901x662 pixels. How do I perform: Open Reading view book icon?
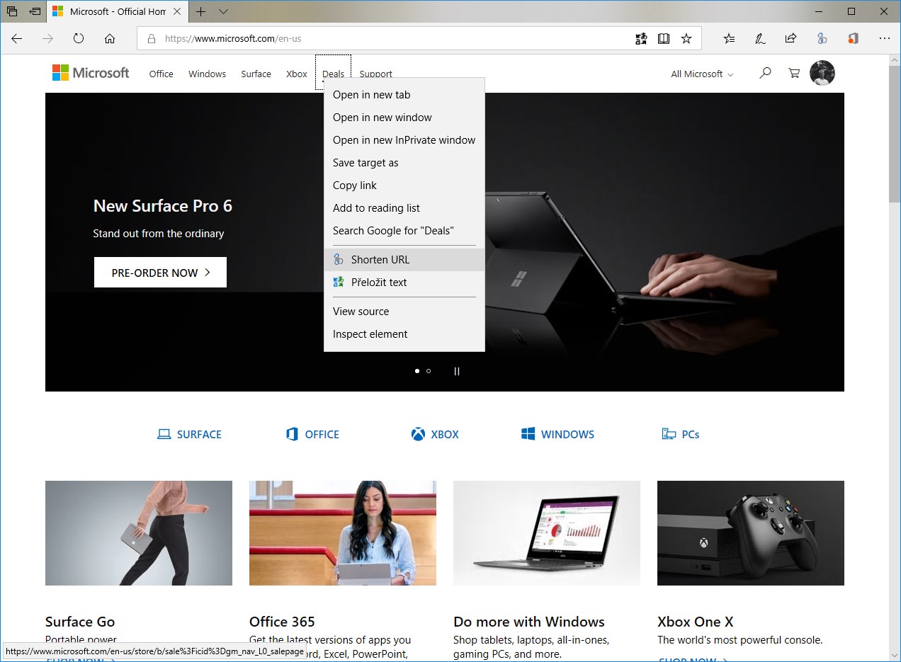pos(664,39)
